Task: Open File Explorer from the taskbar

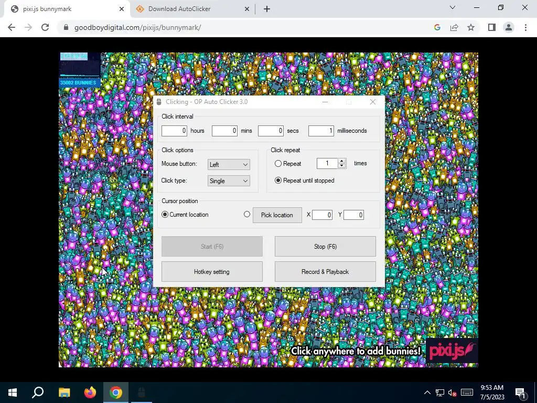Action: point(64,393)
